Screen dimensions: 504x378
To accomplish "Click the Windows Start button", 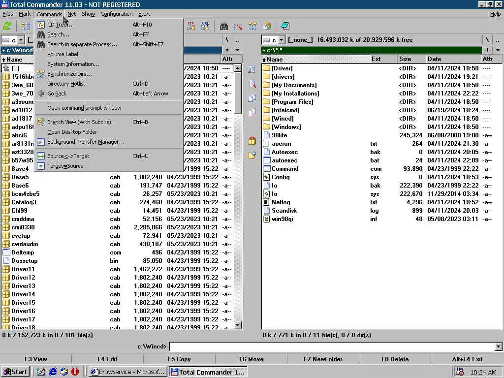I will coord(16,372).
